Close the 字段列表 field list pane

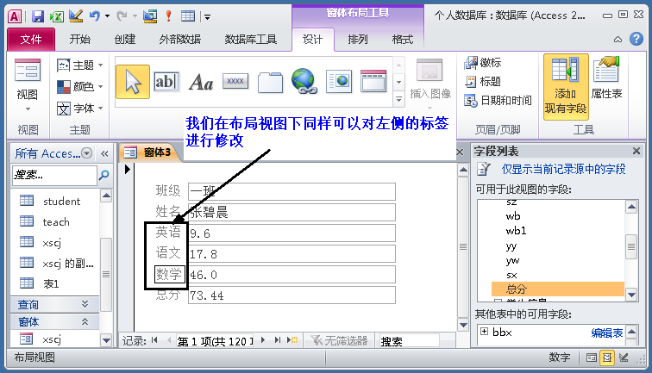pyautogui.click(x=636, y=152)
